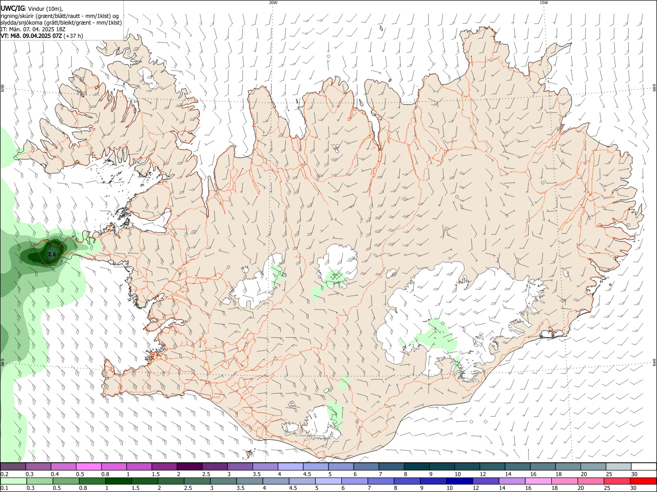Pick the orchid 0.4 snow swatch
Viewport: 657px width, 492px height.
[x=63, y=466]
